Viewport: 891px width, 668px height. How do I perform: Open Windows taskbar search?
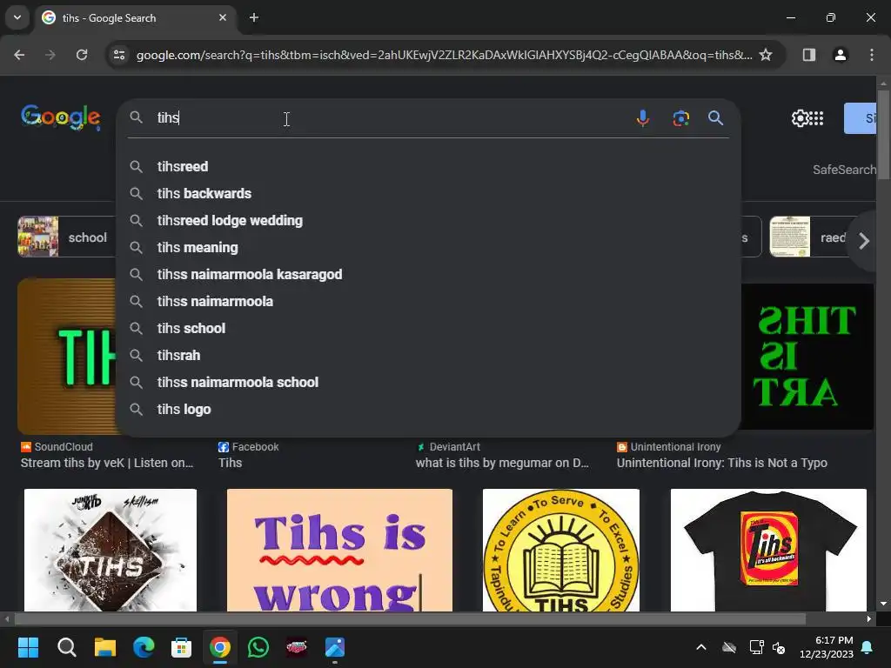click(66, 647)
